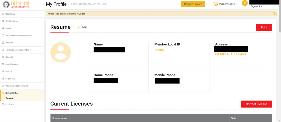This screenshot has width=281, height=122.
Task: Click the Last Update on Sep 24, 2020 text
Action: [x=90, y=4]
